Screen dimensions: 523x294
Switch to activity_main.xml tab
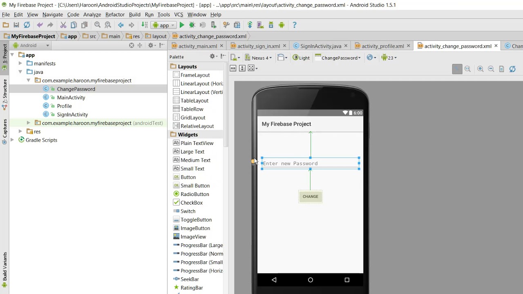coord(197,46)
